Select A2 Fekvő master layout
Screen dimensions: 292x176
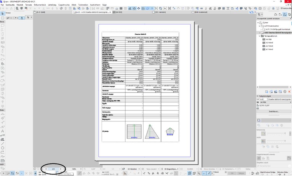tap(269, 46)
